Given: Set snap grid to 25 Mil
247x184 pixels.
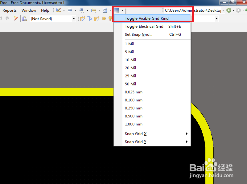Looking at the screenshot, I should pyautogui.click(x=152, y=76).
